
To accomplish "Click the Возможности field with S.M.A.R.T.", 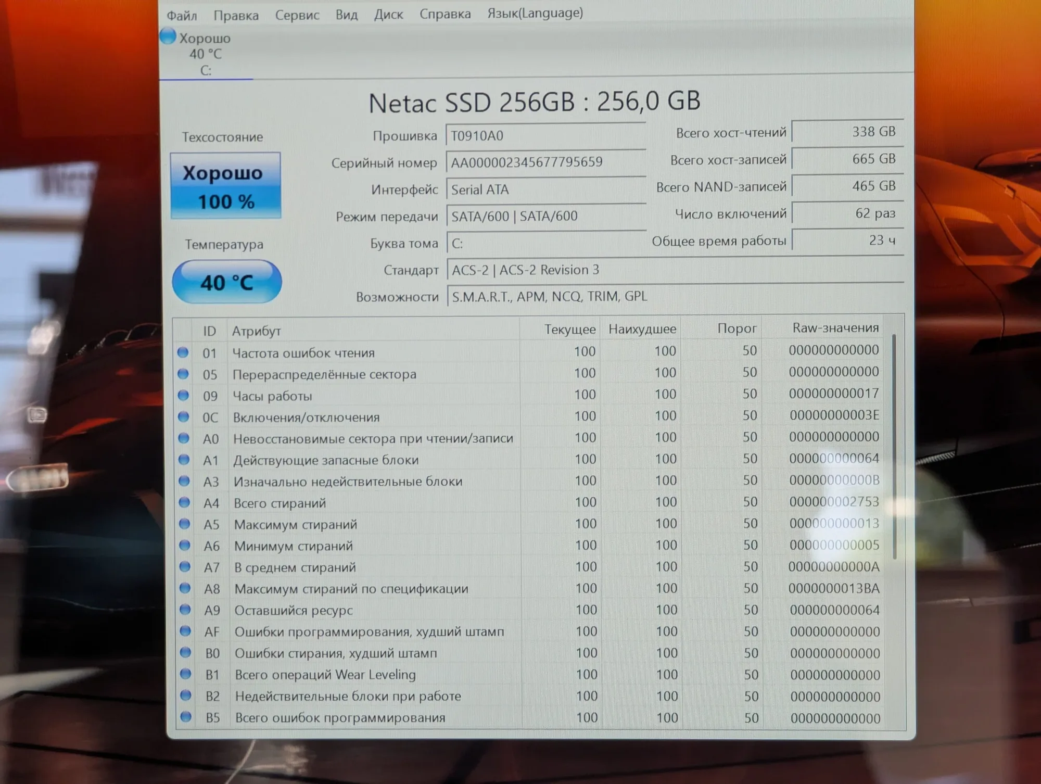I will click(675, 296).
